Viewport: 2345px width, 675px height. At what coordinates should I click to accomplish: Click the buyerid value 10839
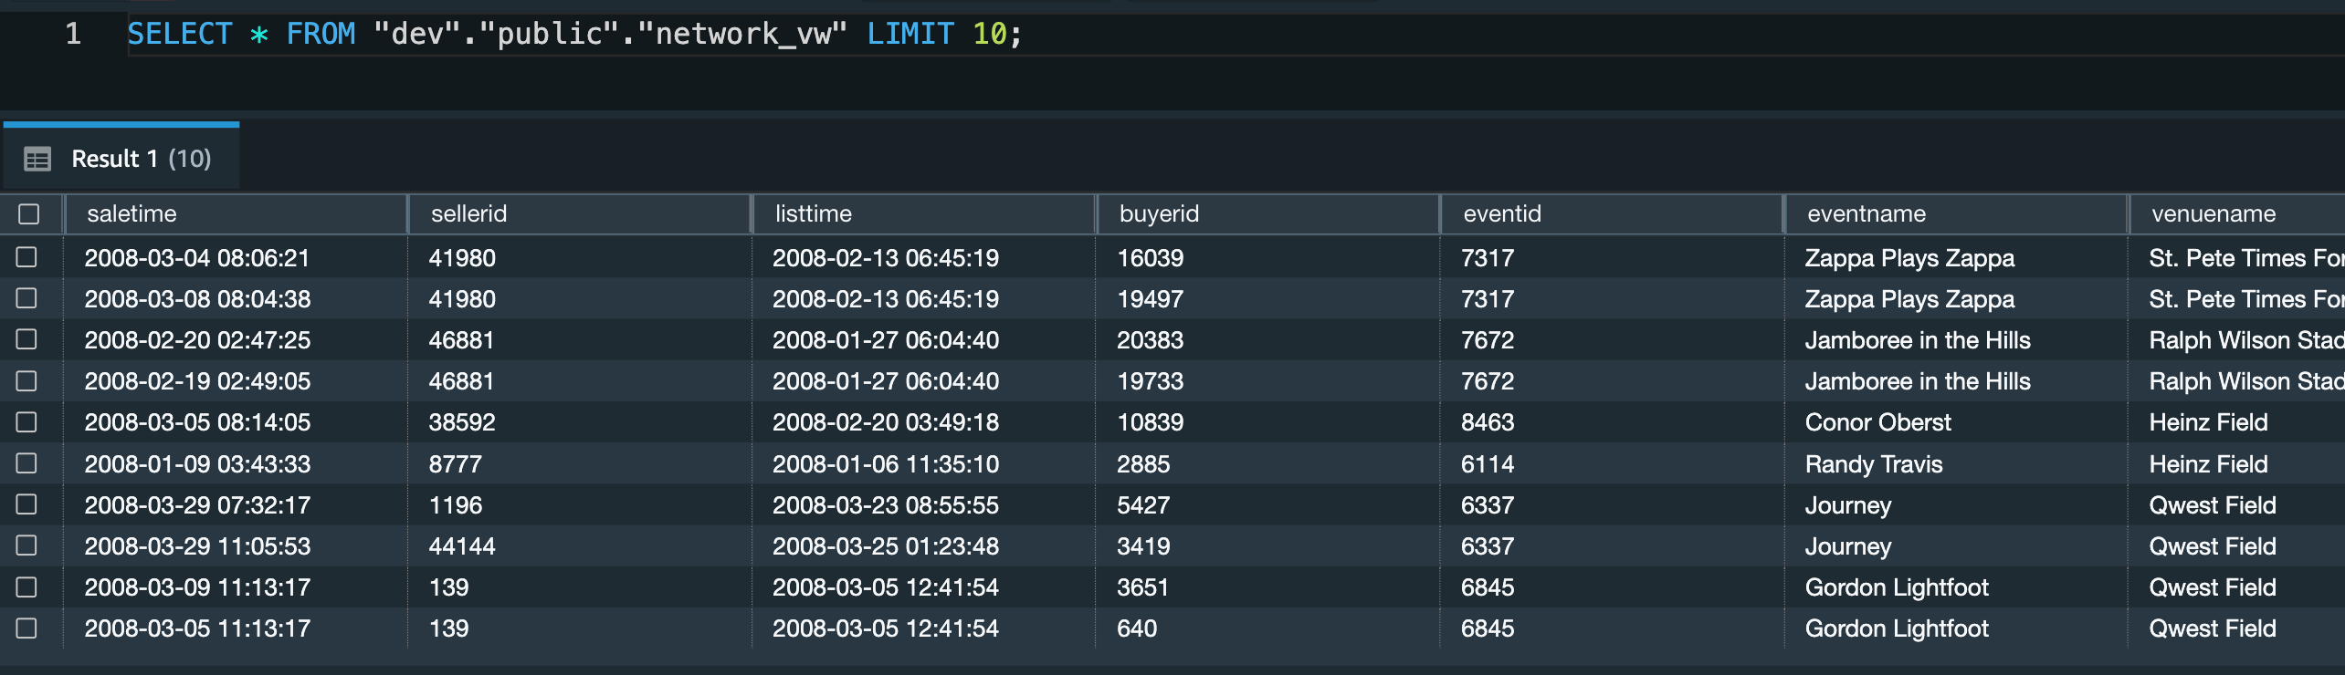[1151, 422]
